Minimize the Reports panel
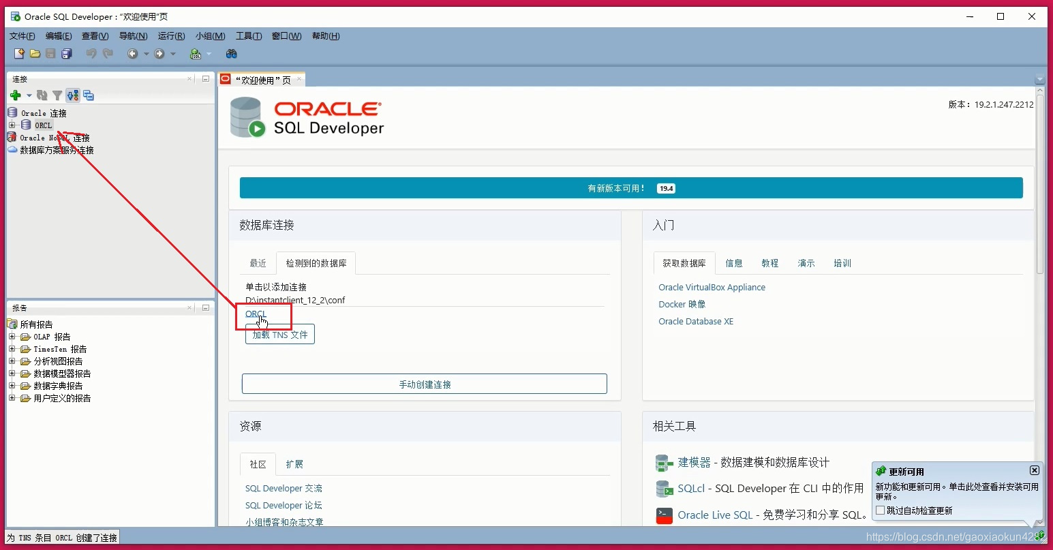This screenshot has height=550, width=1053. coord(205,308)
